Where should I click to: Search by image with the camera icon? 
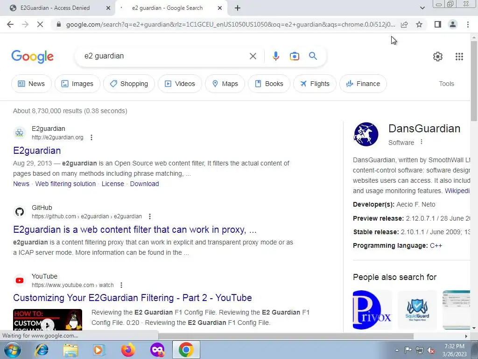295,56
